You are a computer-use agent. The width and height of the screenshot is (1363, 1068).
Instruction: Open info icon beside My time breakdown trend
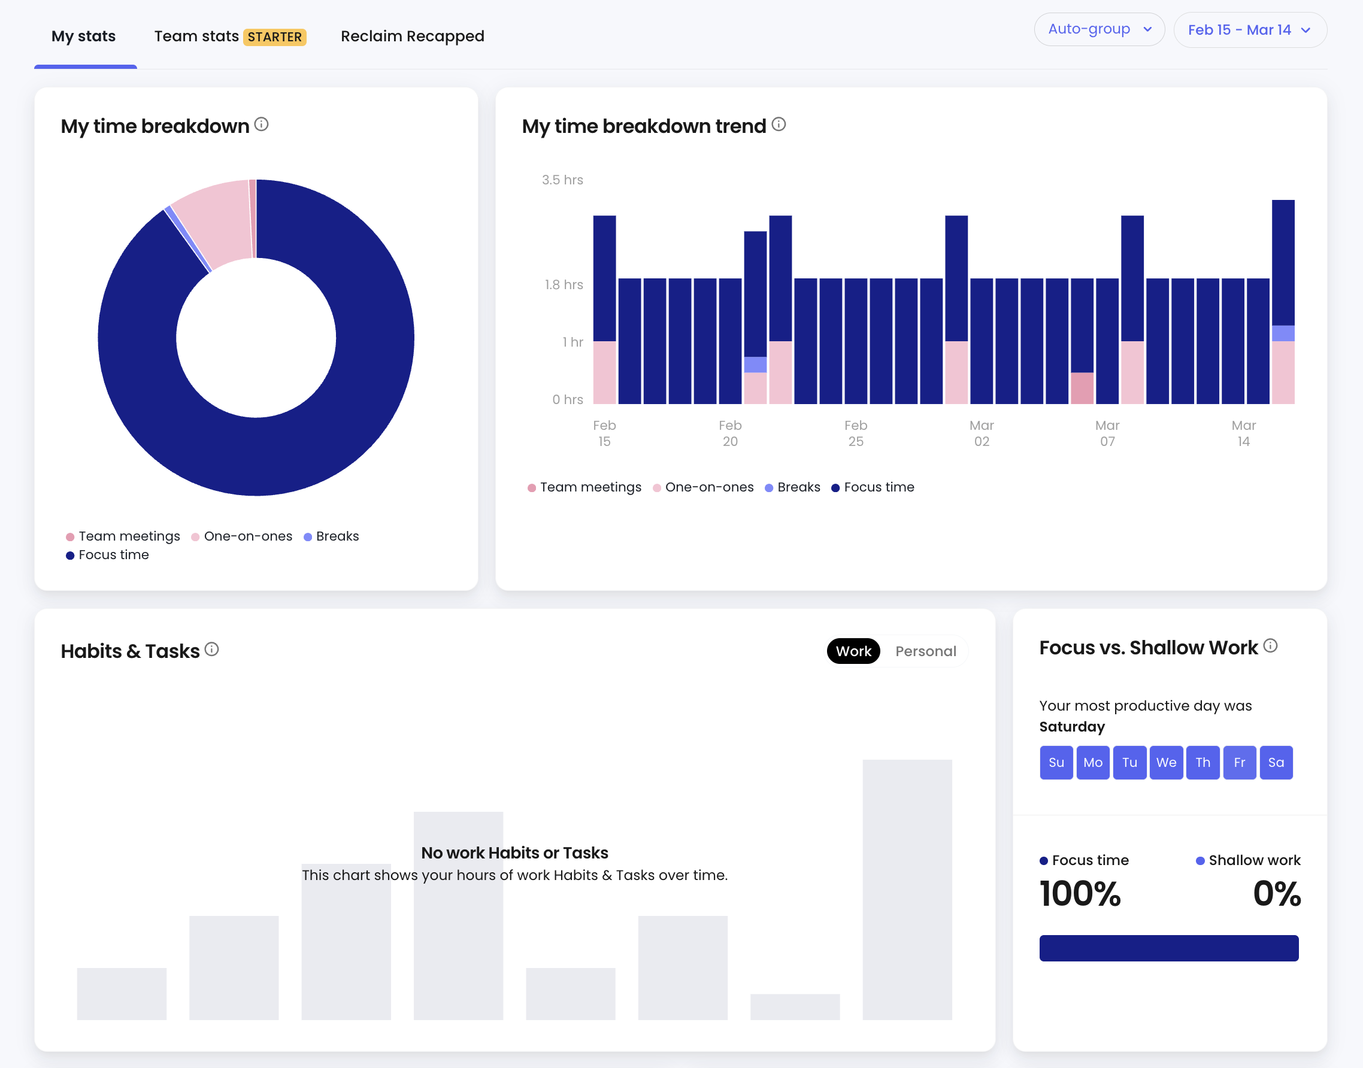(x=778, y=125)
